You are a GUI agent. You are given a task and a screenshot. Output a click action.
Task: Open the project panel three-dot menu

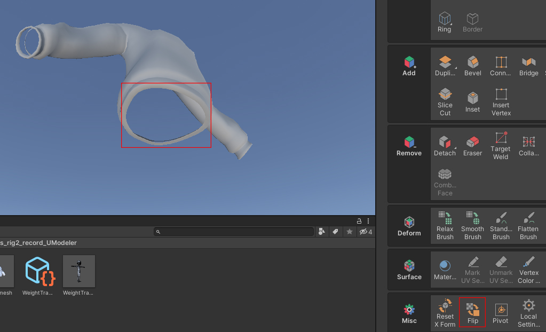coord(368,221)
